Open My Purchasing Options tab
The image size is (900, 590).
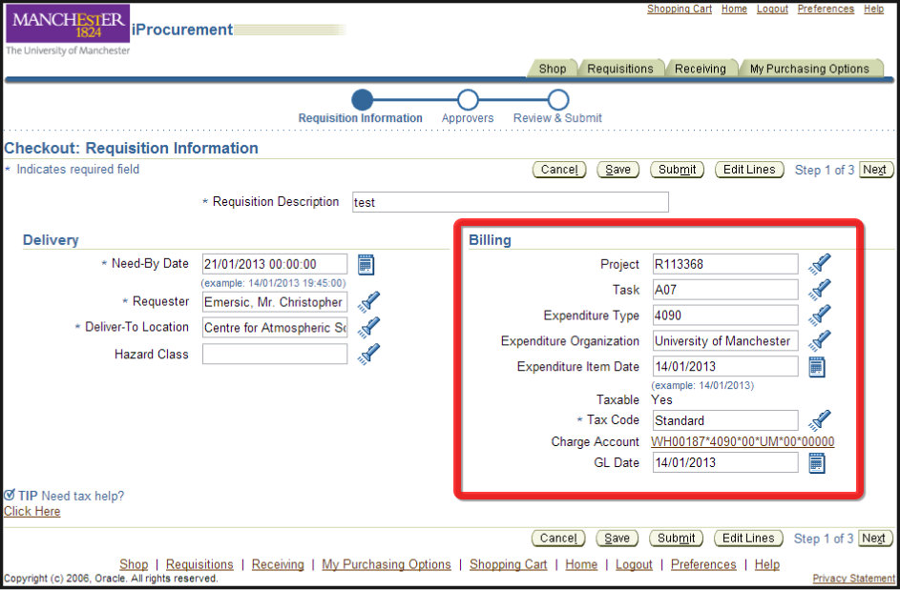point(809,69)
